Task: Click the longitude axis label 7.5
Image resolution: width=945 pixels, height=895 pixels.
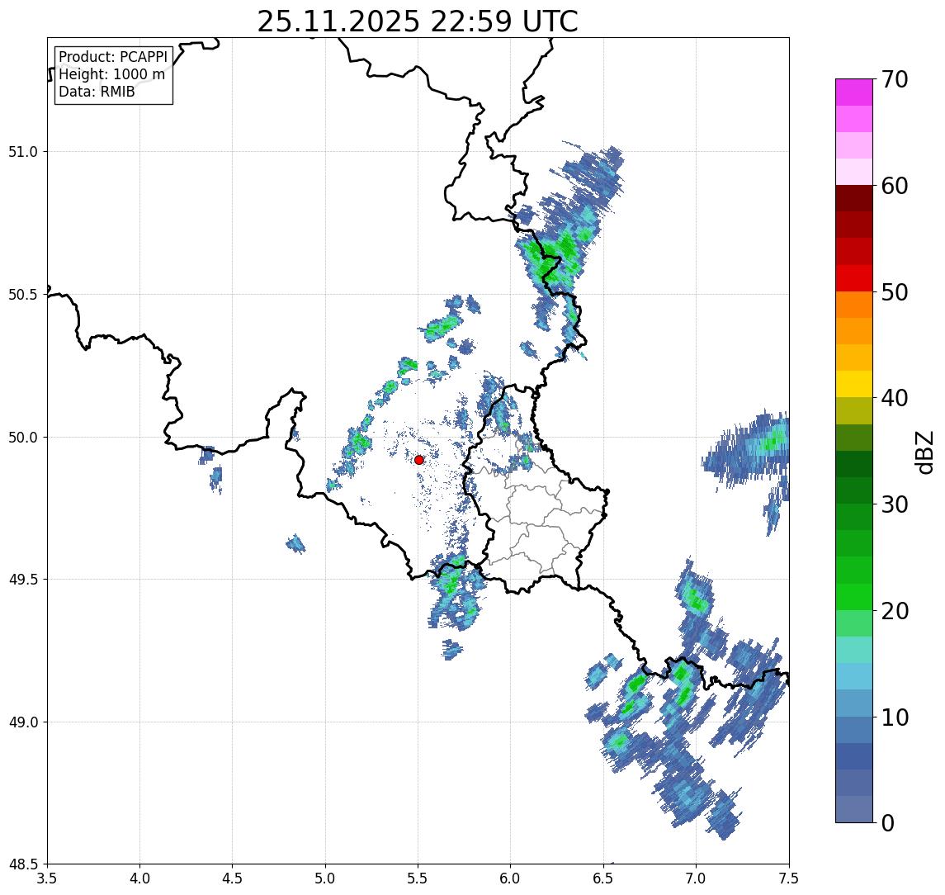Action: 789,878
